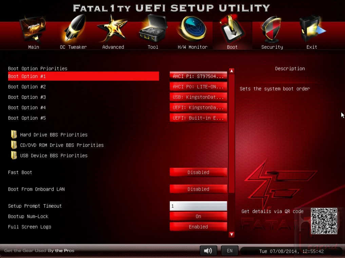Select the Setup Prompt Timeout label

point(35,206)
